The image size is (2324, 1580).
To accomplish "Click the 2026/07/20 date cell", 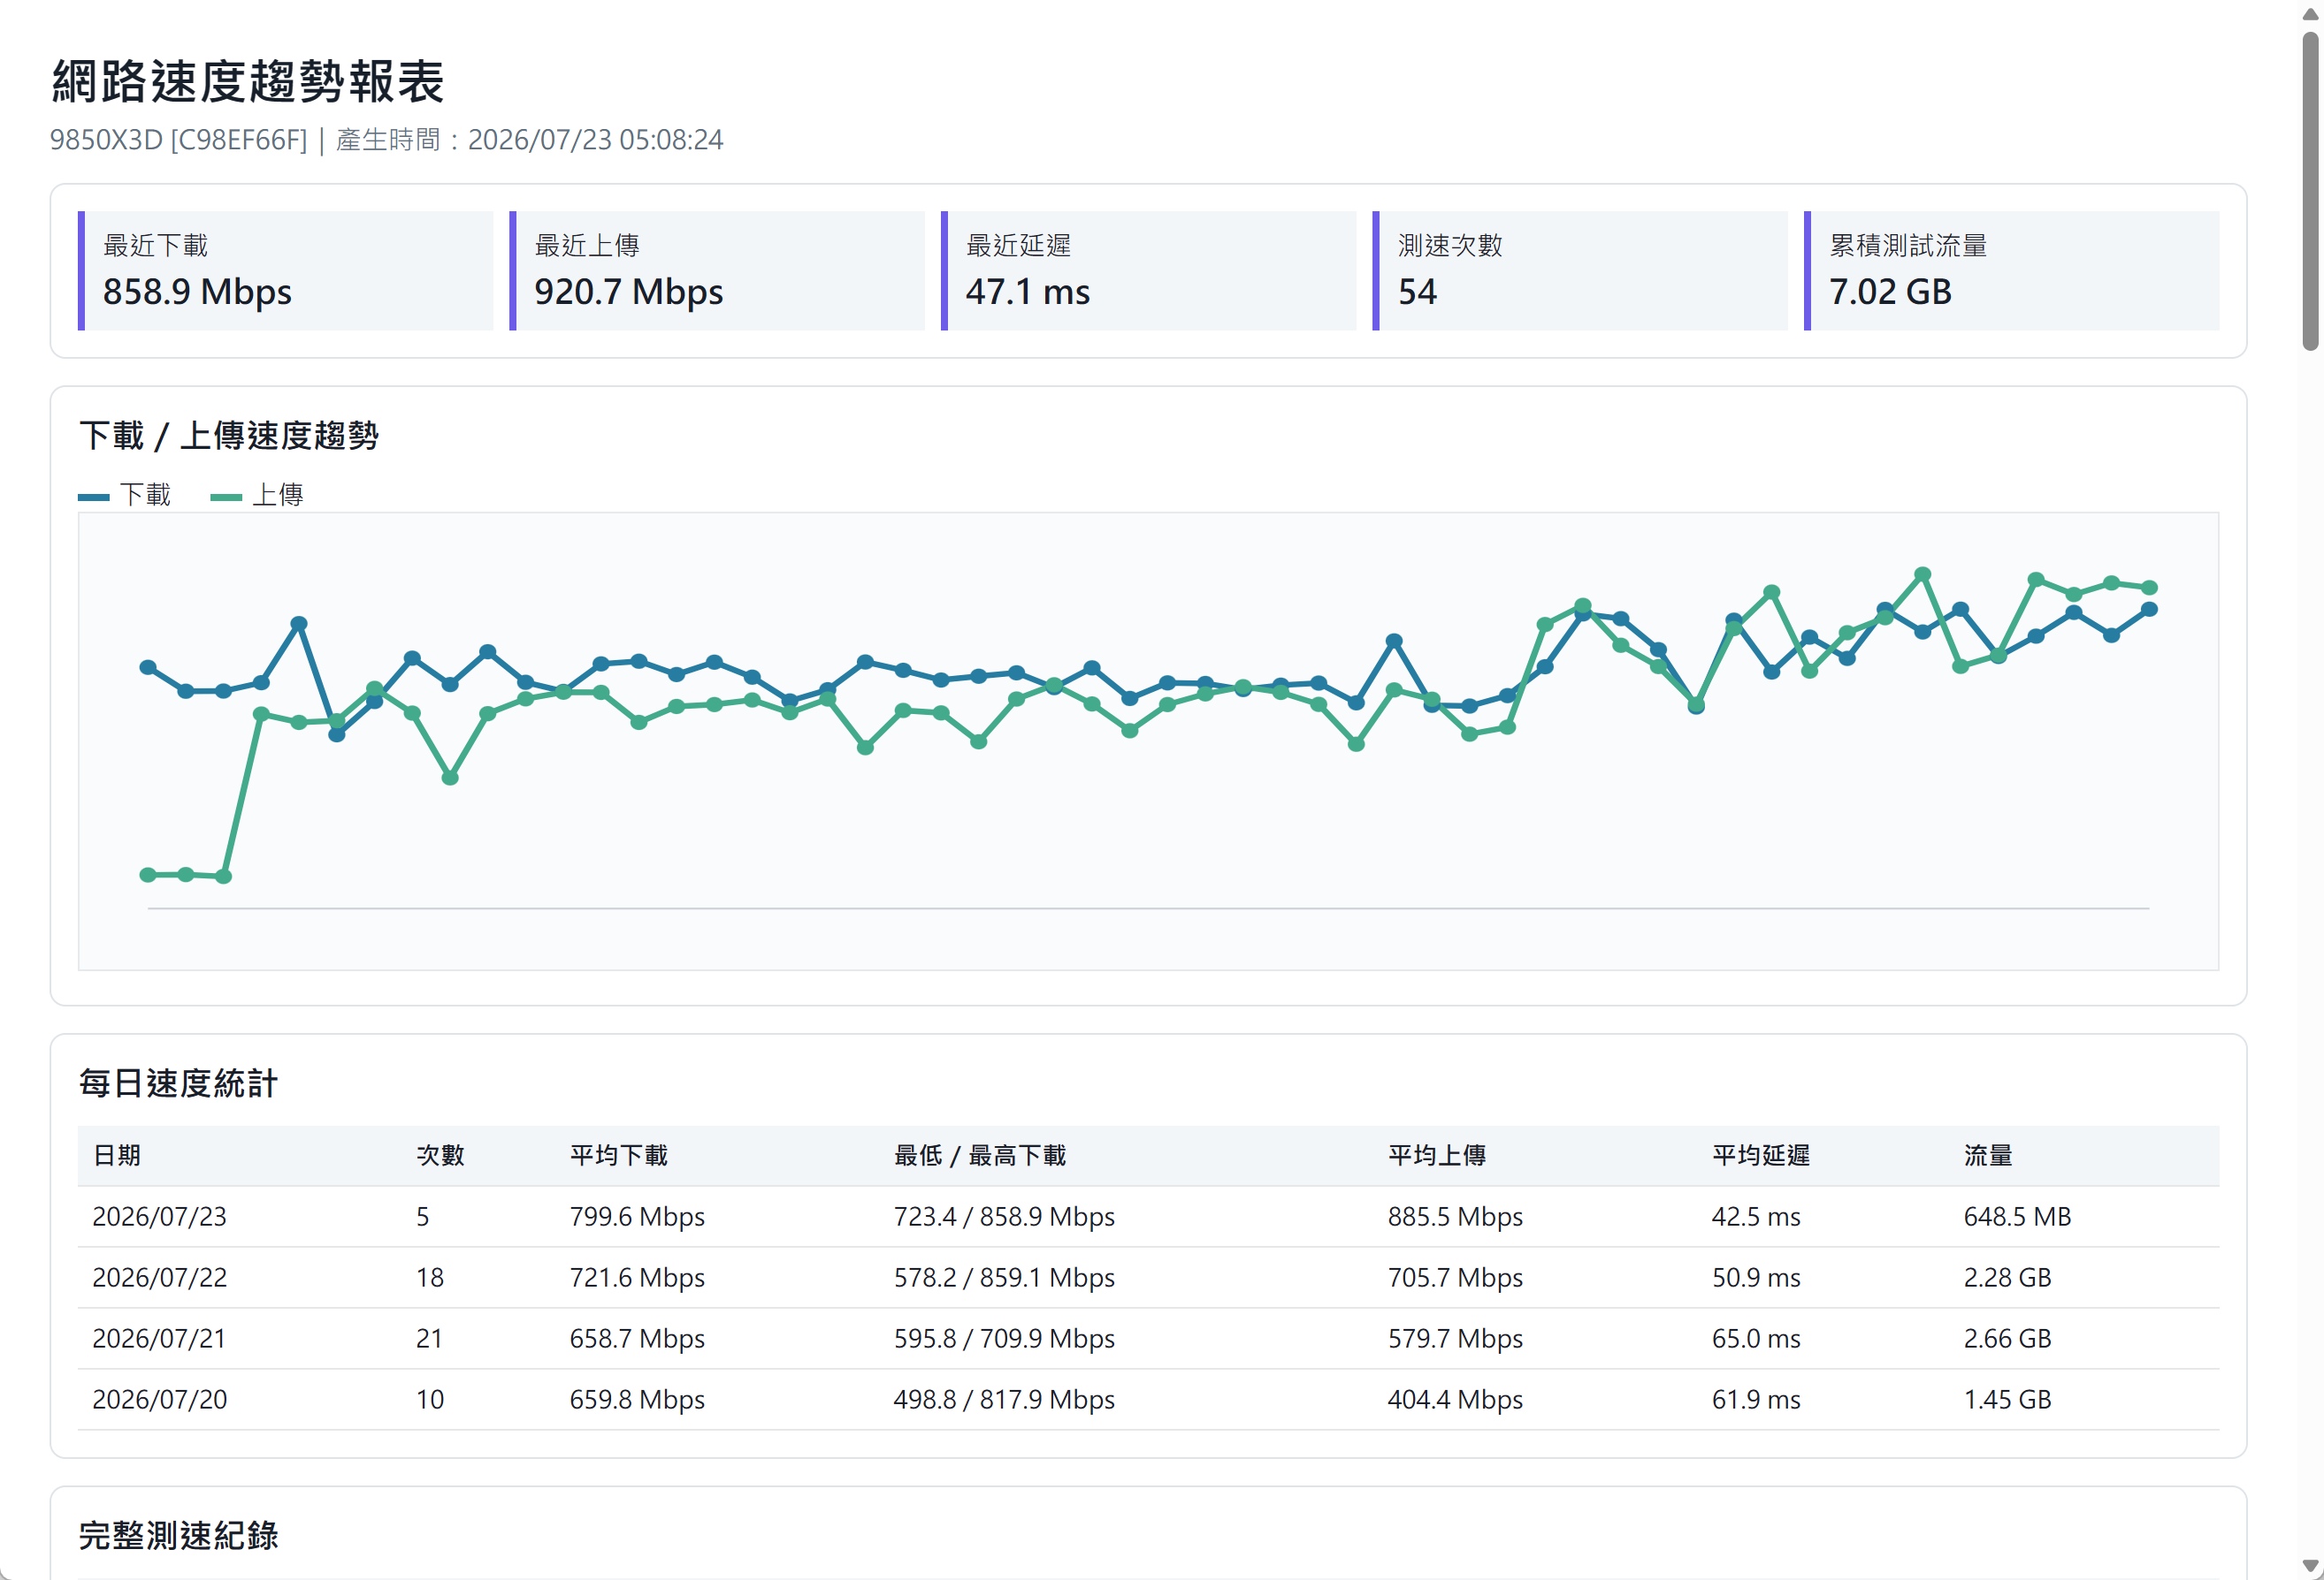I will click(159, 1399).
